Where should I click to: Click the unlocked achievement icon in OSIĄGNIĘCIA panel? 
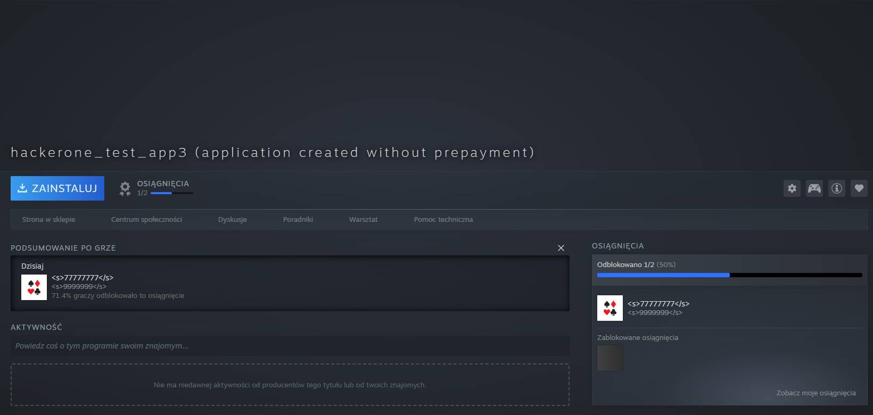tap(610, 308)
